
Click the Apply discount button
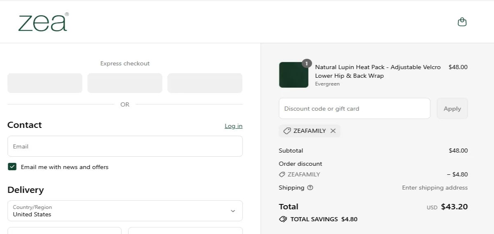pyautogui.click(x=452, y=109)
